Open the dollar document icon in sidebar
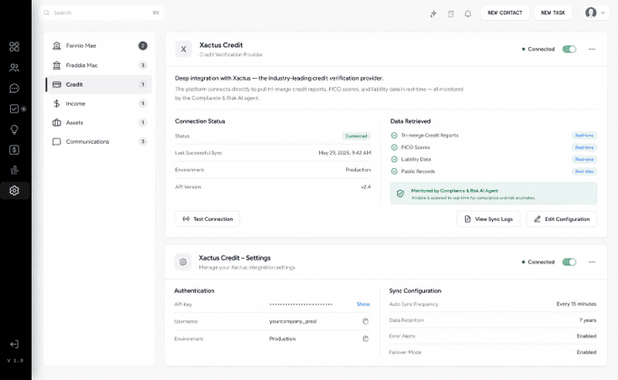618x380 pixels. 14,150
